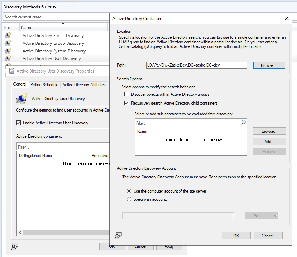
Task: Click the magnifier in the sub containers filter
Action: 243,122
